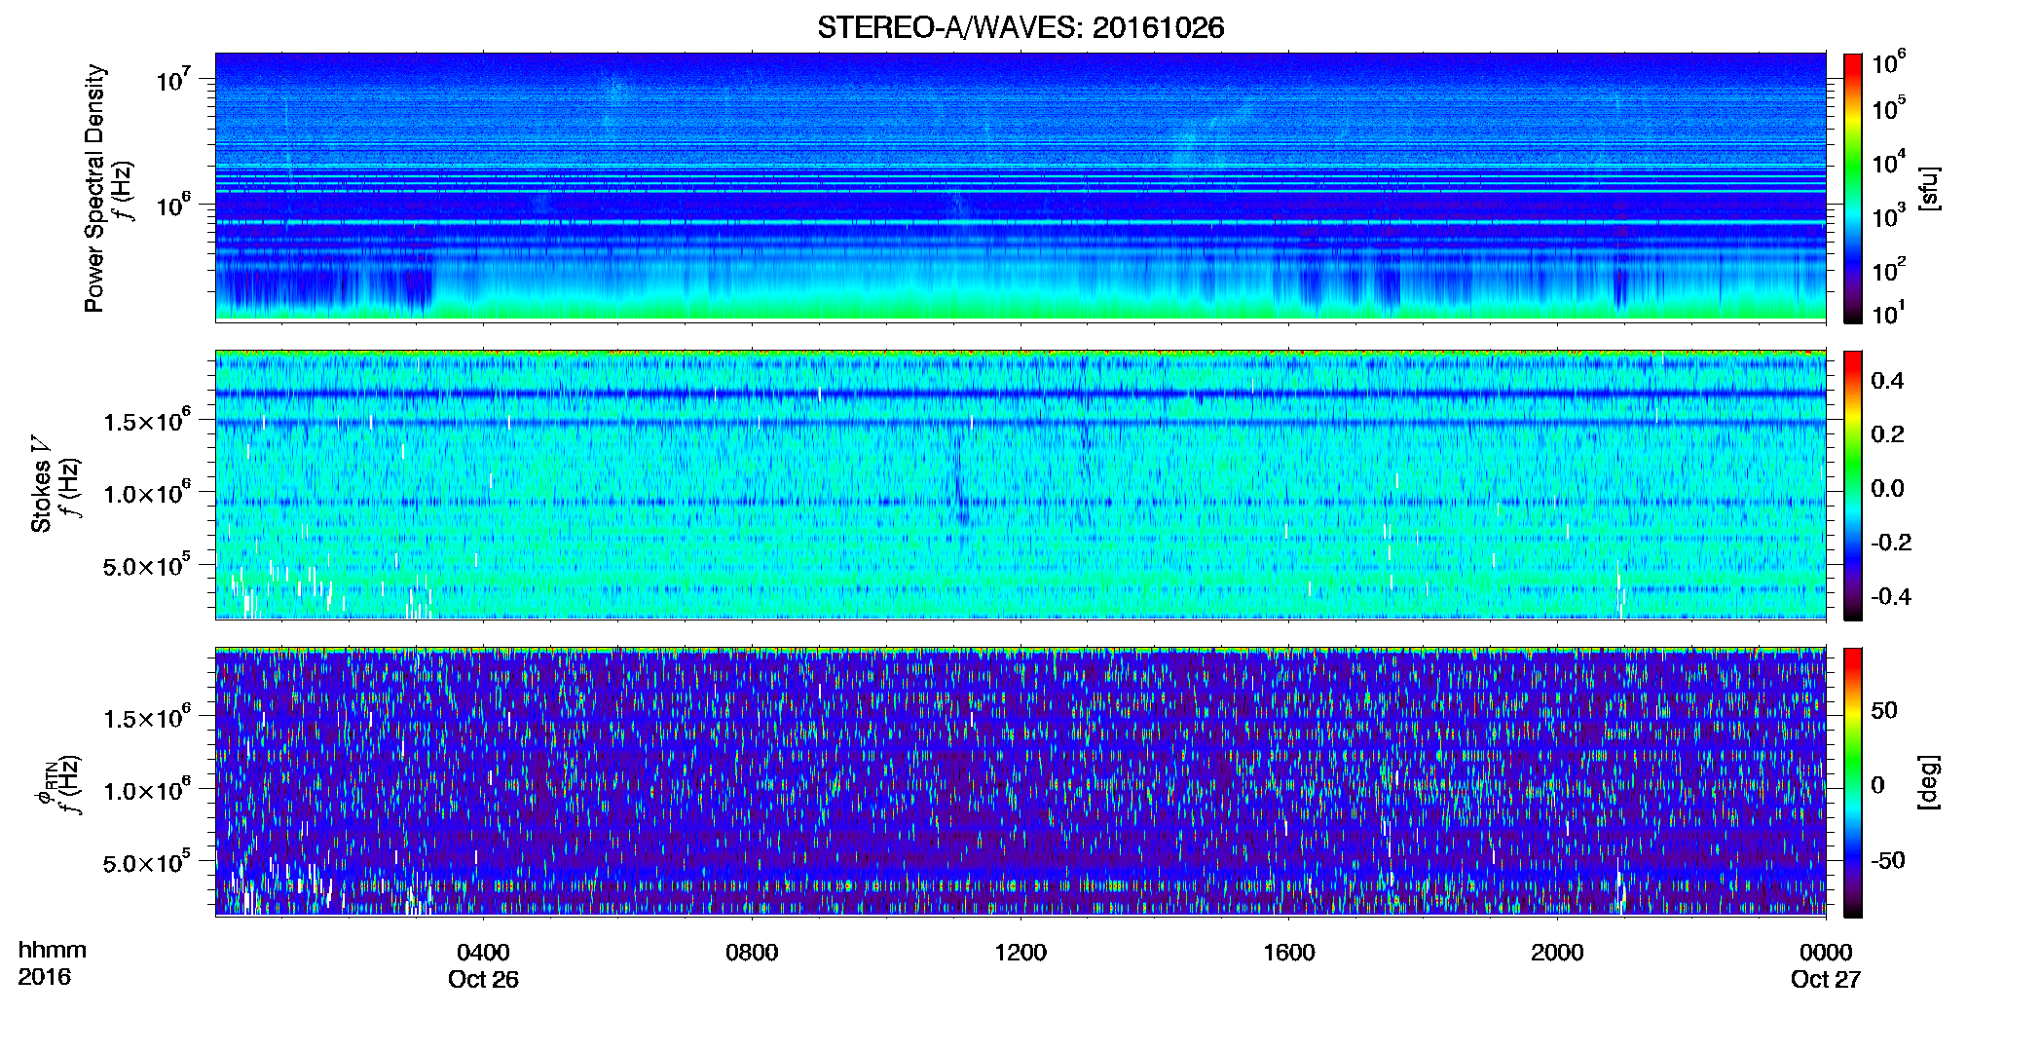Screen dimensions: 2041x1052
Task: Click the 0800 time axis label
Action: point(752,953)
